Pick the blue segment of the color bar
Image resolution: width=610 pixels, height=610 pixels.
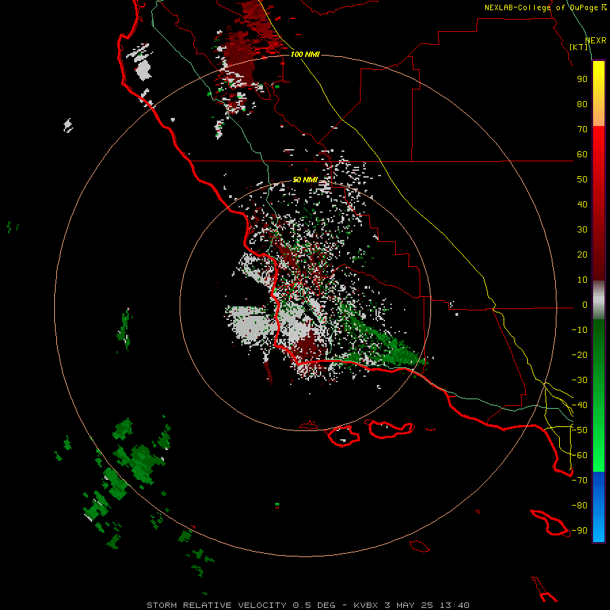tap(598, 507)
